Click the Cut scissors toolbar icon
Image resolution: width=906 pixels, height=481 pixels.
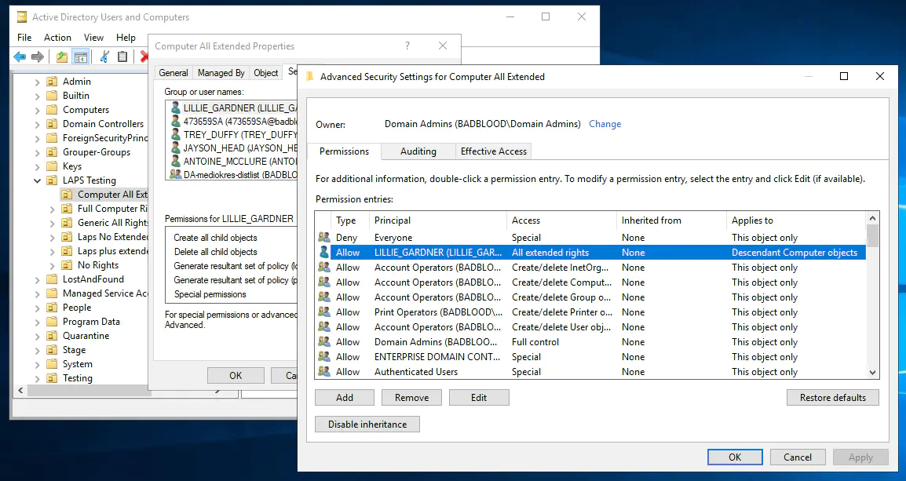coord(104,56)
